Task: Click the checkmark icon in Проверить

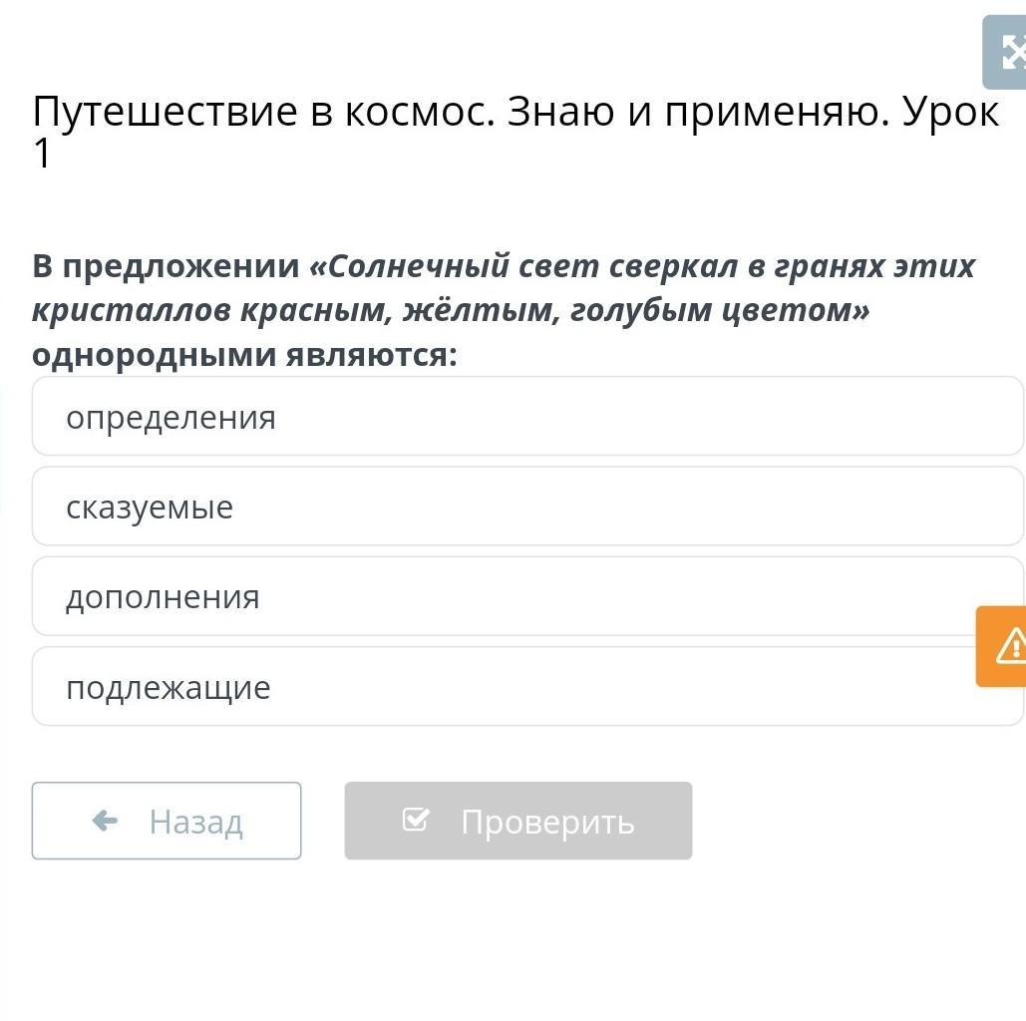Action: 416,821
